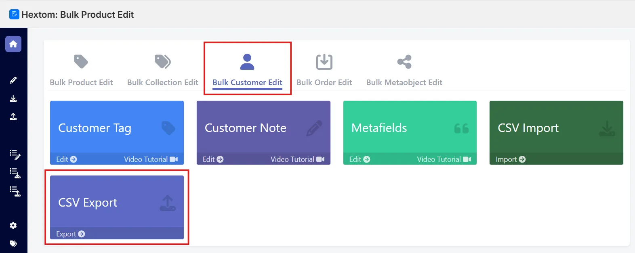Switch to Bulk Product Edit tab

pos(81,71)
